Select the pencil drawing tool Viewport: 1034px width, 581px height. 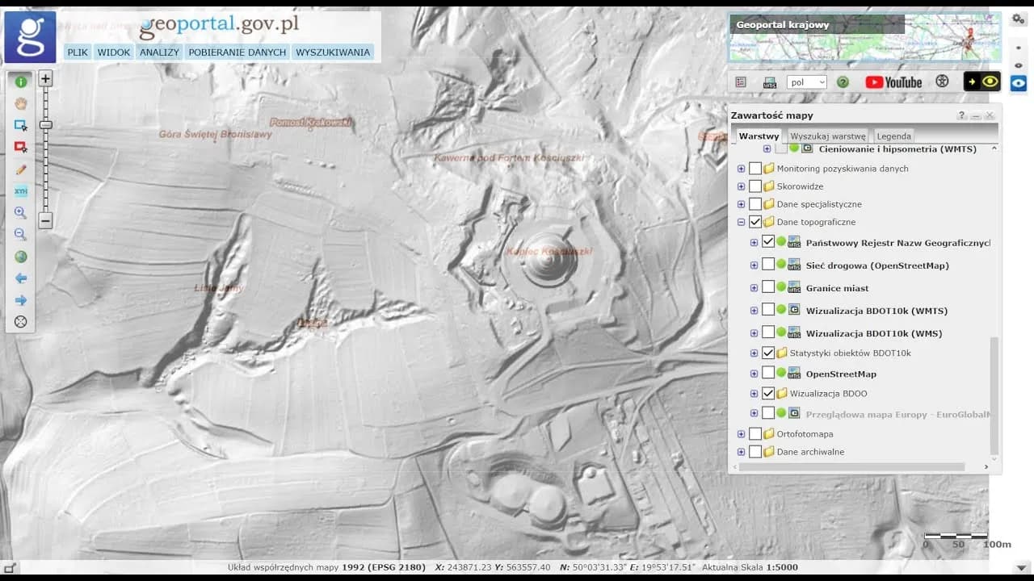tap(21, 169)
